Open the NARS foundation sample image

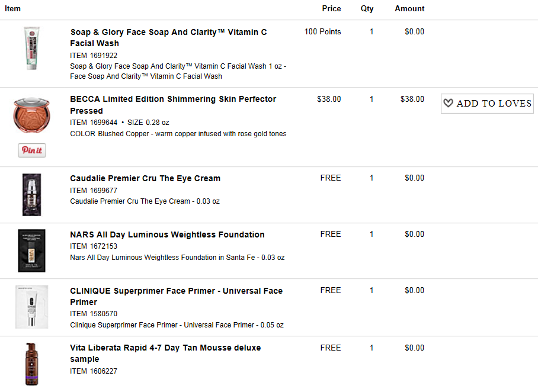tap(31, 250)
